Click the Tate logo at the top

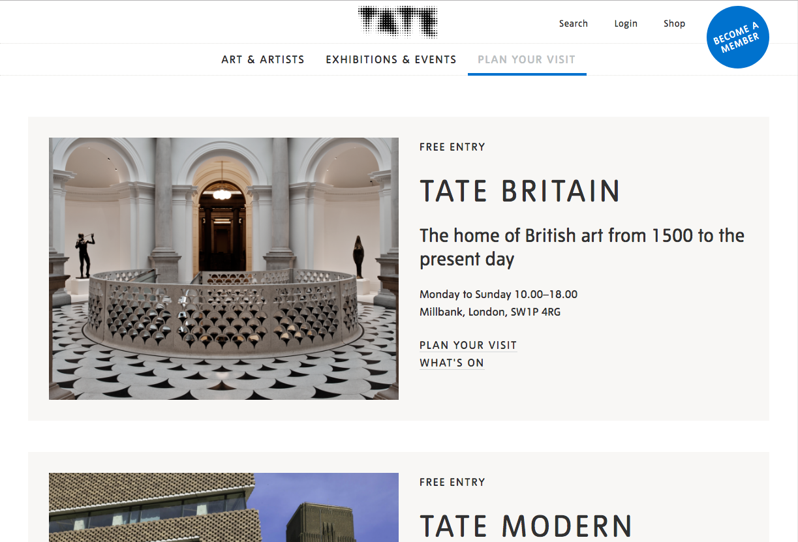tap(398, 22)
